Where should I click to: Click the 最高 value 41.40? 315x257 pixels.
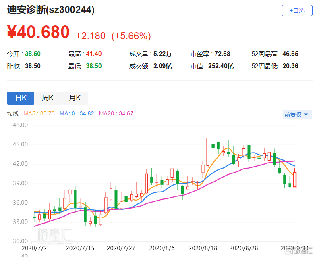tap(94, 54)
